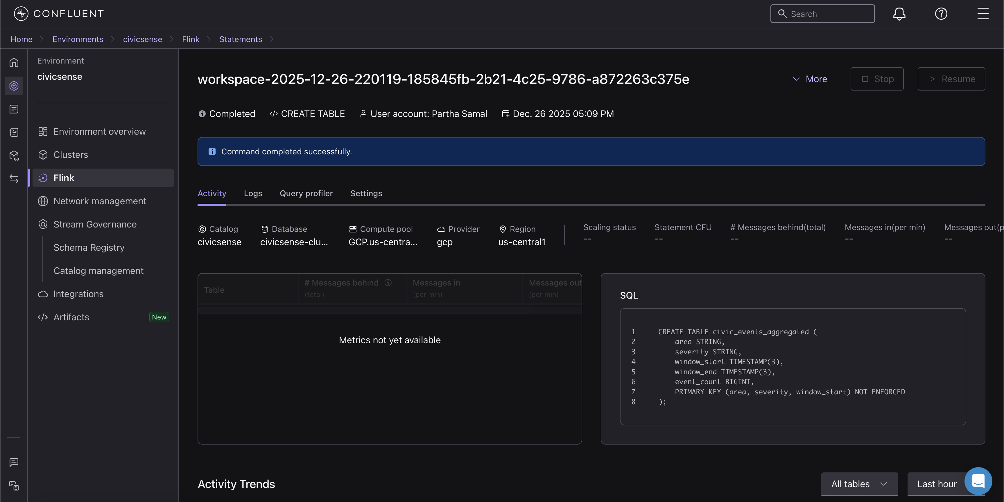The height and width of the screenshot is (502, 1004).
Task: Switch to the Query profiler tab
Action: tap(306, 194)
